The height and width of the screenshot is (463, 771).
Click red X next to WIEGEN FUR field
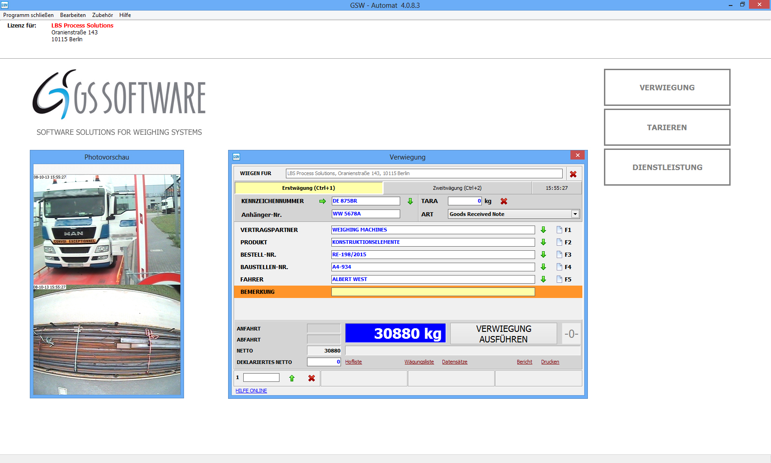(x=573, y=174)
